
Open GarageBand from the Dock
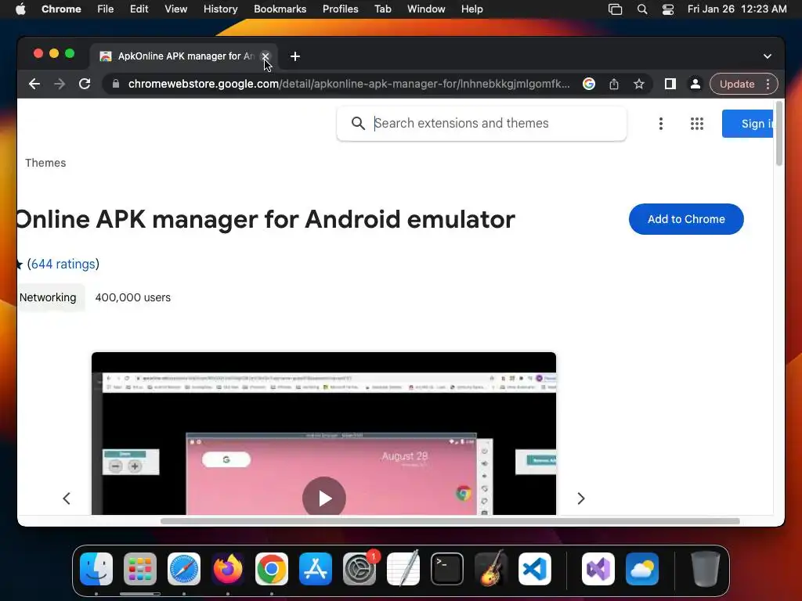(x=491, y=569)
